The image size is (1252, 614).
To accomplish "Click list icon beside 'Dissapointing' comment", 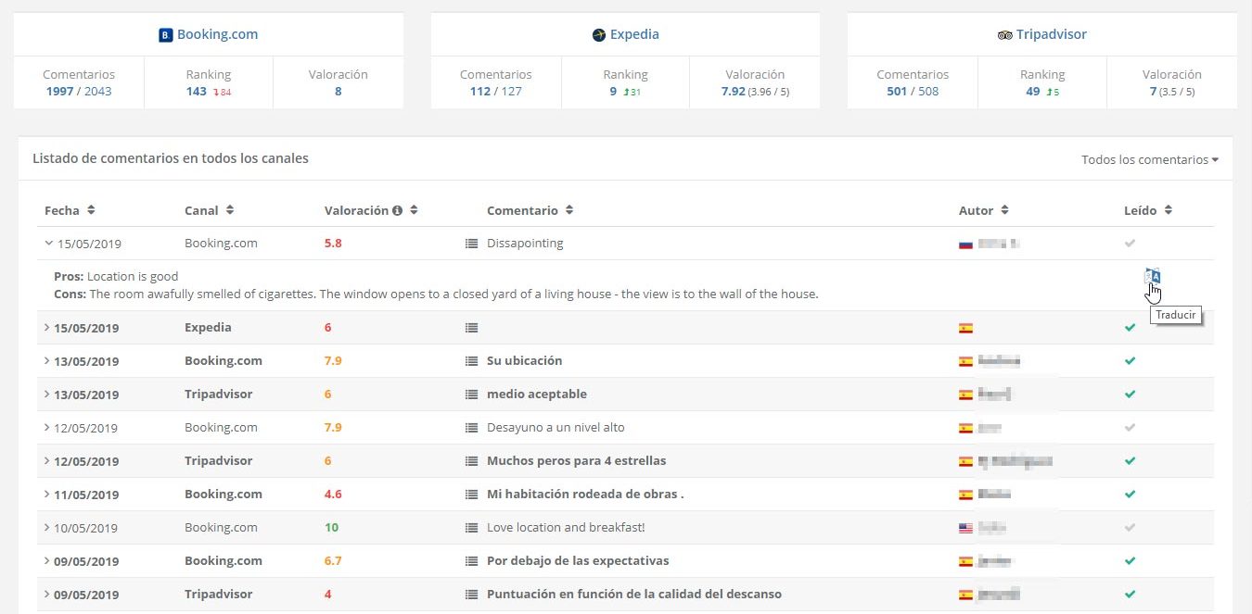I will pos(471,244).
